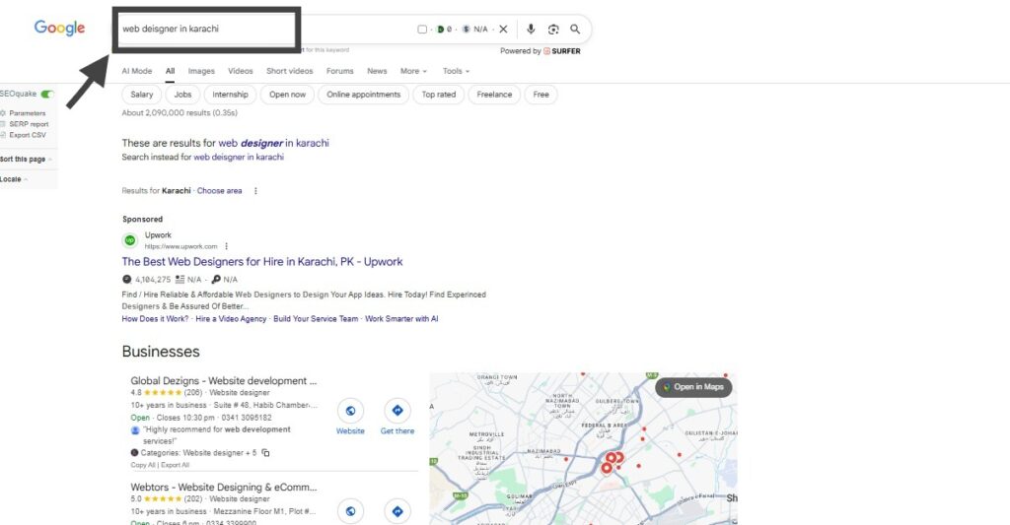This screenshot has height=525, width=1010.
Task: Open Google Lens image search icon
Action: pos(553,29)
